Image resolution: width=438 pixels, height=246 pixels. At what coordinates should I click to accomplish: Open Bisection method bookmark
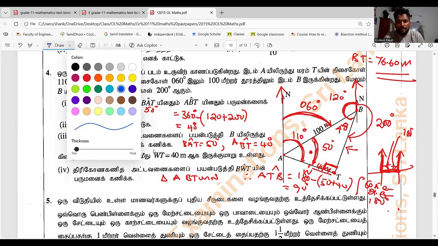[353, 34]
